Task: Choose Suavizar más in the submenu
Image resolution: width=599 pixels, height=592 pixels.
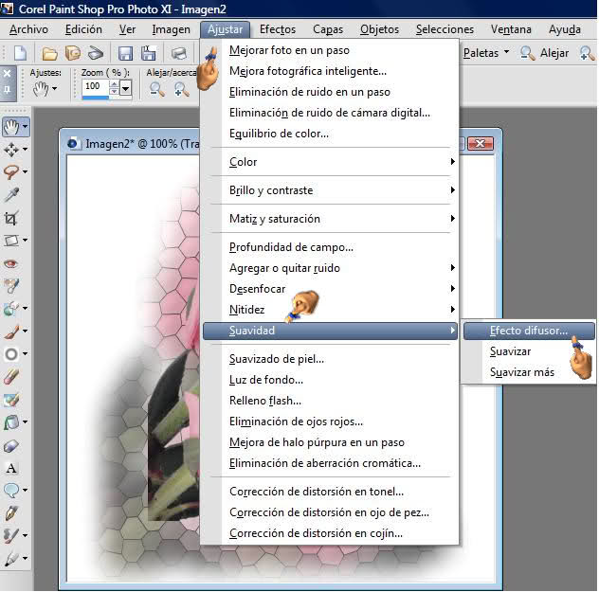Action: (x=529, y=372)
